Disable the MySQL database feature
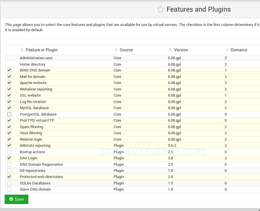The image size is (260, 211). (9, 108)
